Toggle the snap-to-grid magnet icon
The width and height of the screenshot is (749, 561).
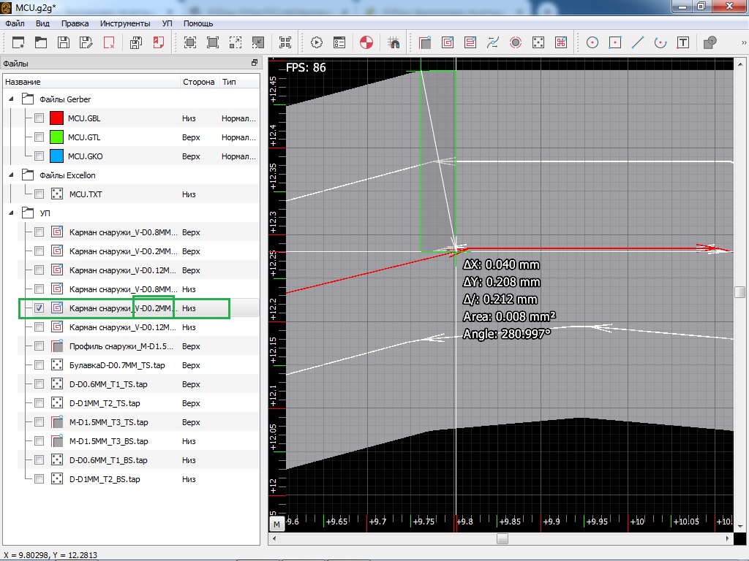[394, 42]
